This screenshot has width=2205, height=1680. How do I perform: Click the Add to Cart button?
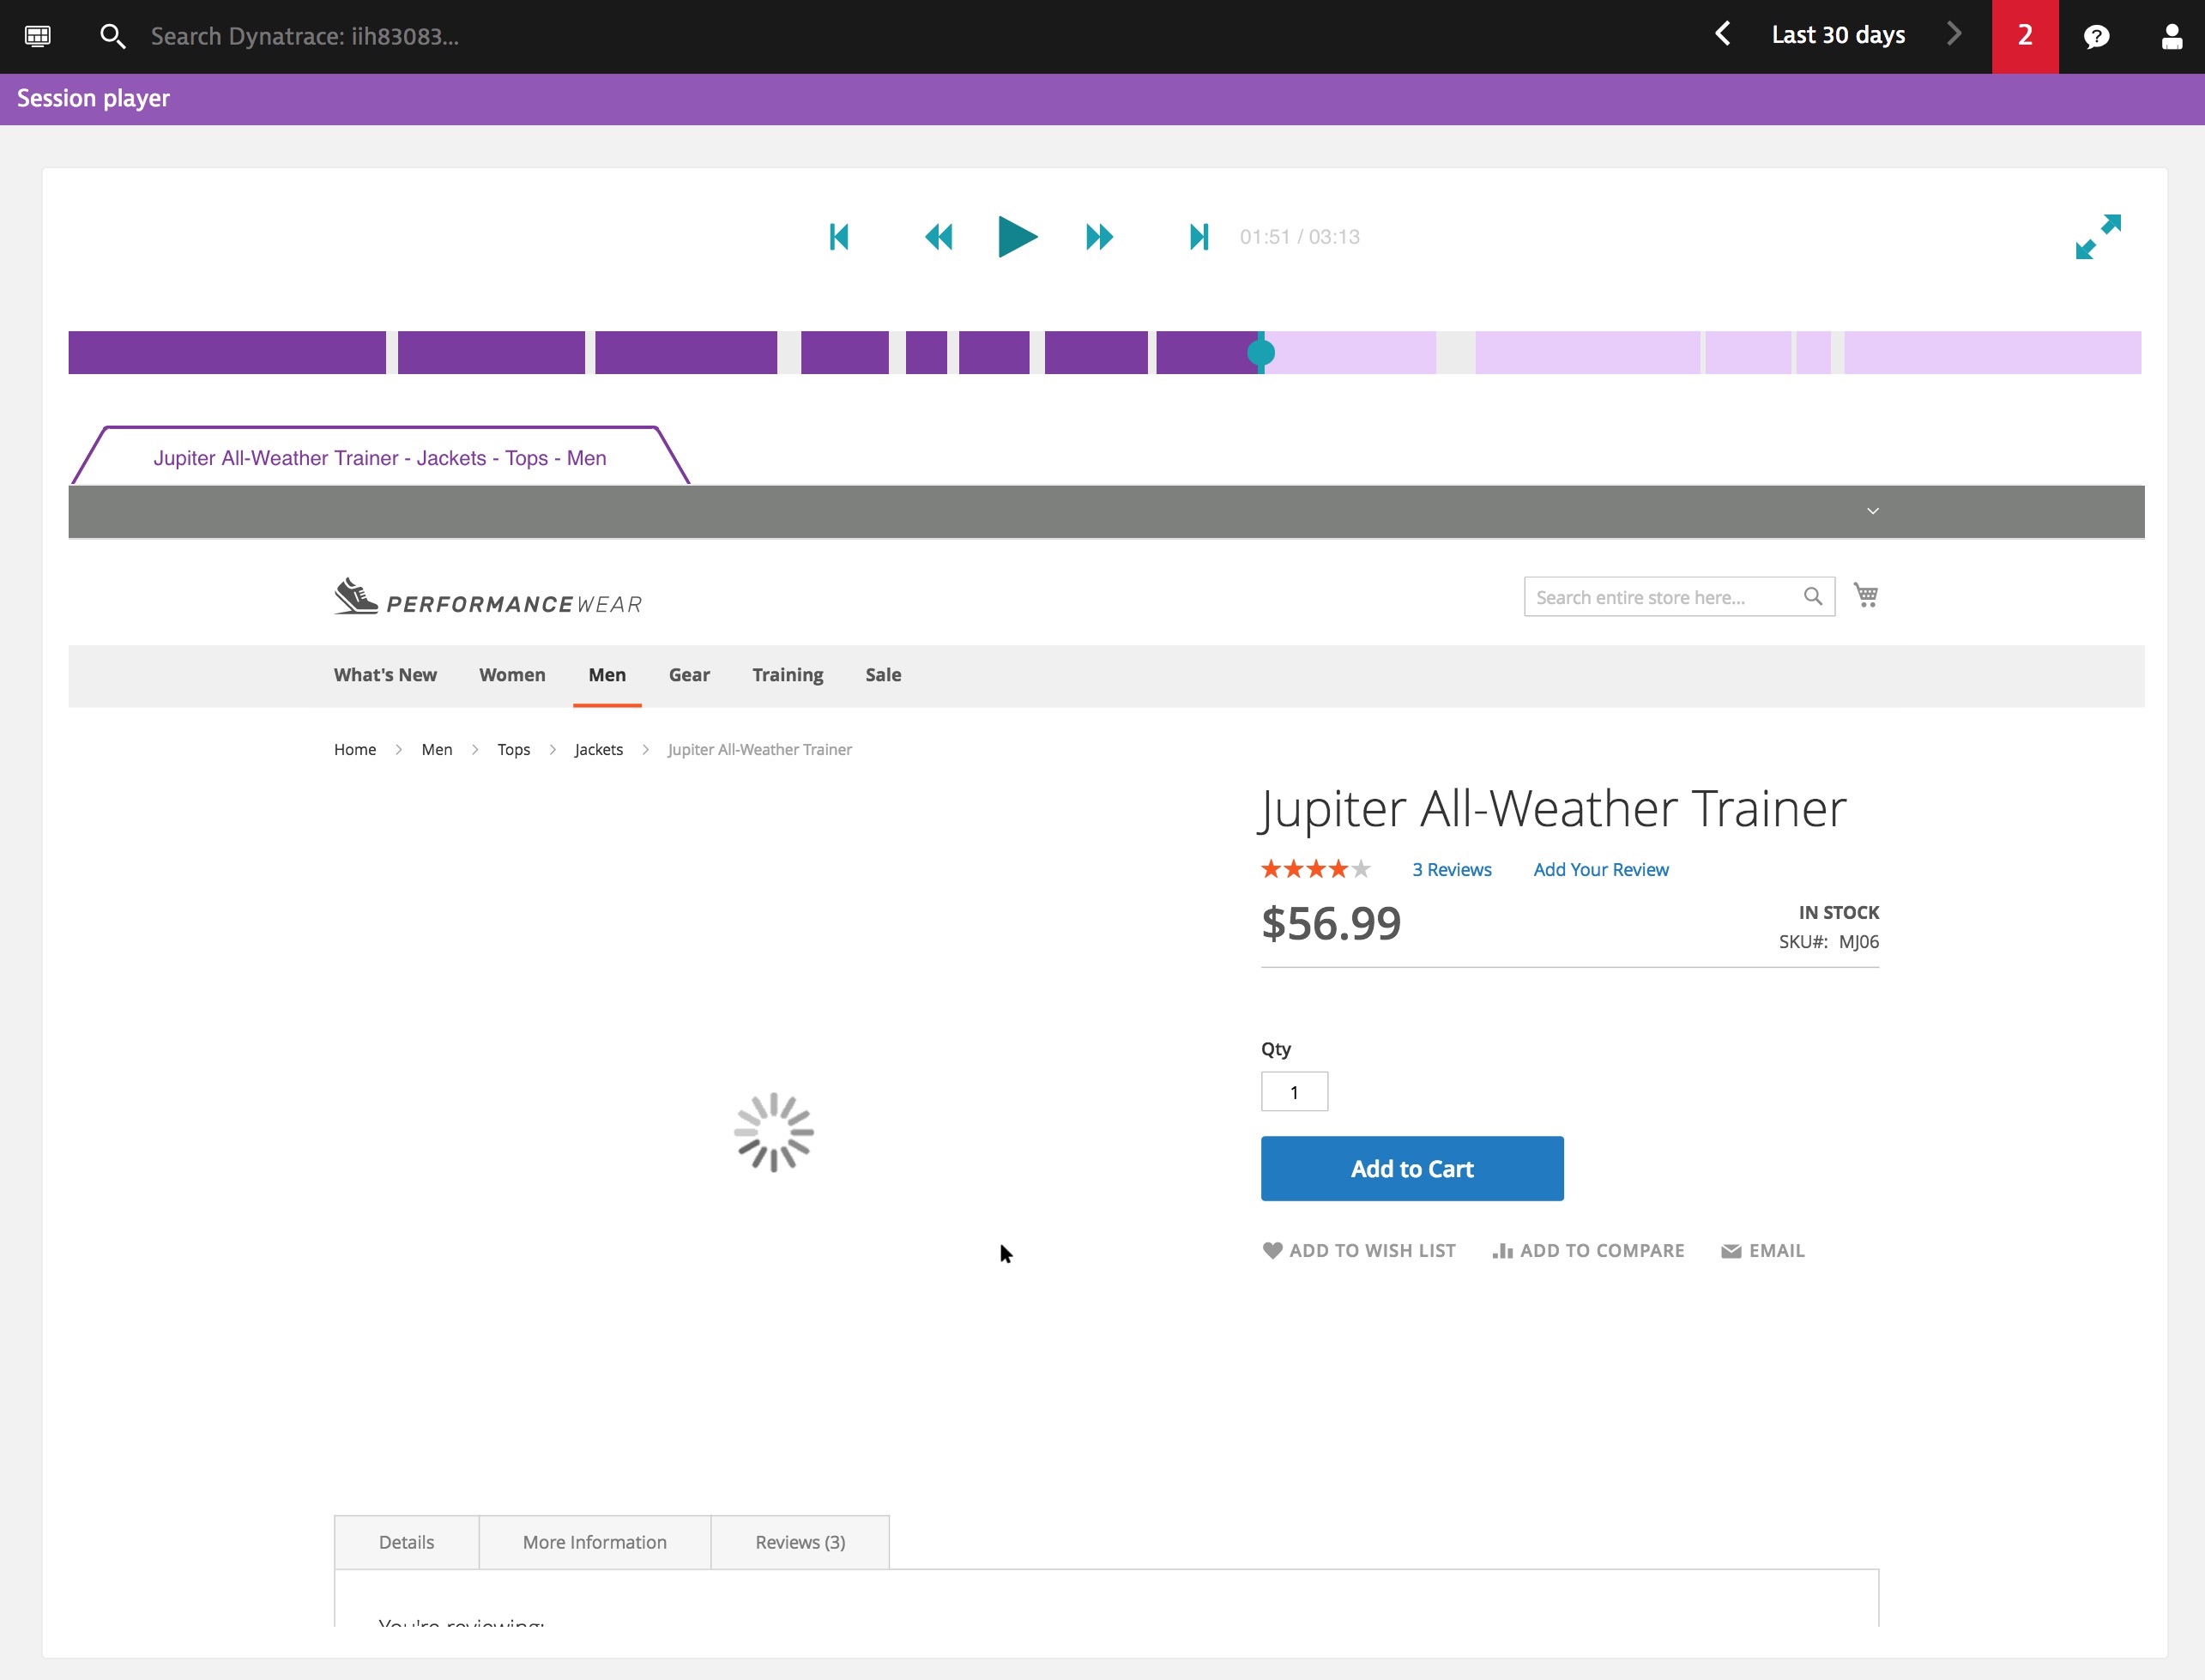click(x=1412, y=1169)
